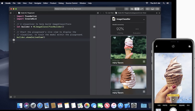
Task: Enable the assistant editor view
Action: point(137,9)
